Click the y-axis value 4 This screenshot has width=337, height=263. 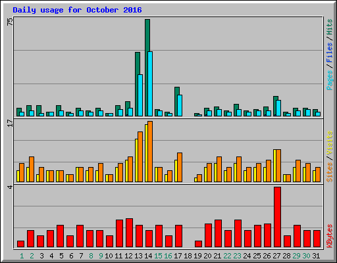click(x=10, y=187)
